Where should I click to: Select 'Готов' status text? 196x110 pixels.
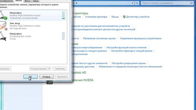[x=13, y=39]
